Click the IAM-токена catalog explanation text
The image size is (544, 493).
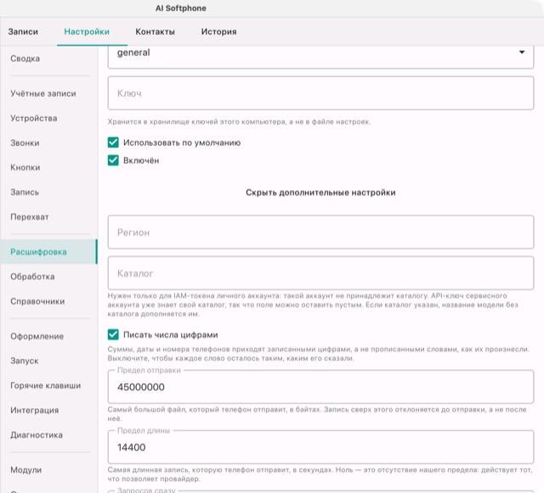click(313, 305)
